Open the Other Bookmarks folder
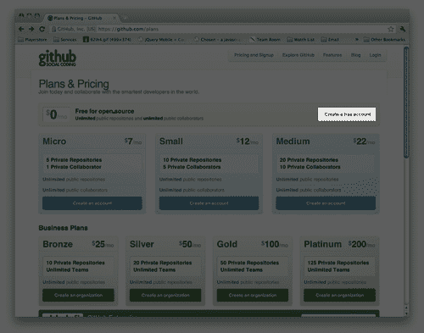Viewport: 424px width, 333px height. point(384,40)
